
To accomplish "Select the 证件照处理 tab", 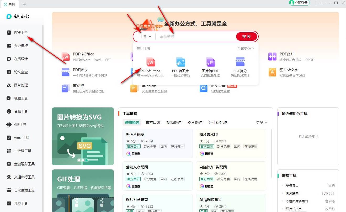I will 218,122.
